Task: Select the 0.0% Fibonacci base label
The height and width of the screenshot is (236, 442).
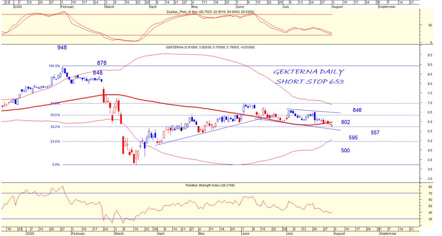Action: tap(56, 165)
